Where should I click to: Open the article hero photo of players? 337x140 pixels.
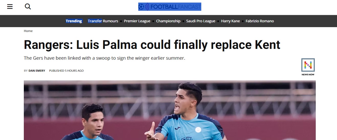[170, 110]
